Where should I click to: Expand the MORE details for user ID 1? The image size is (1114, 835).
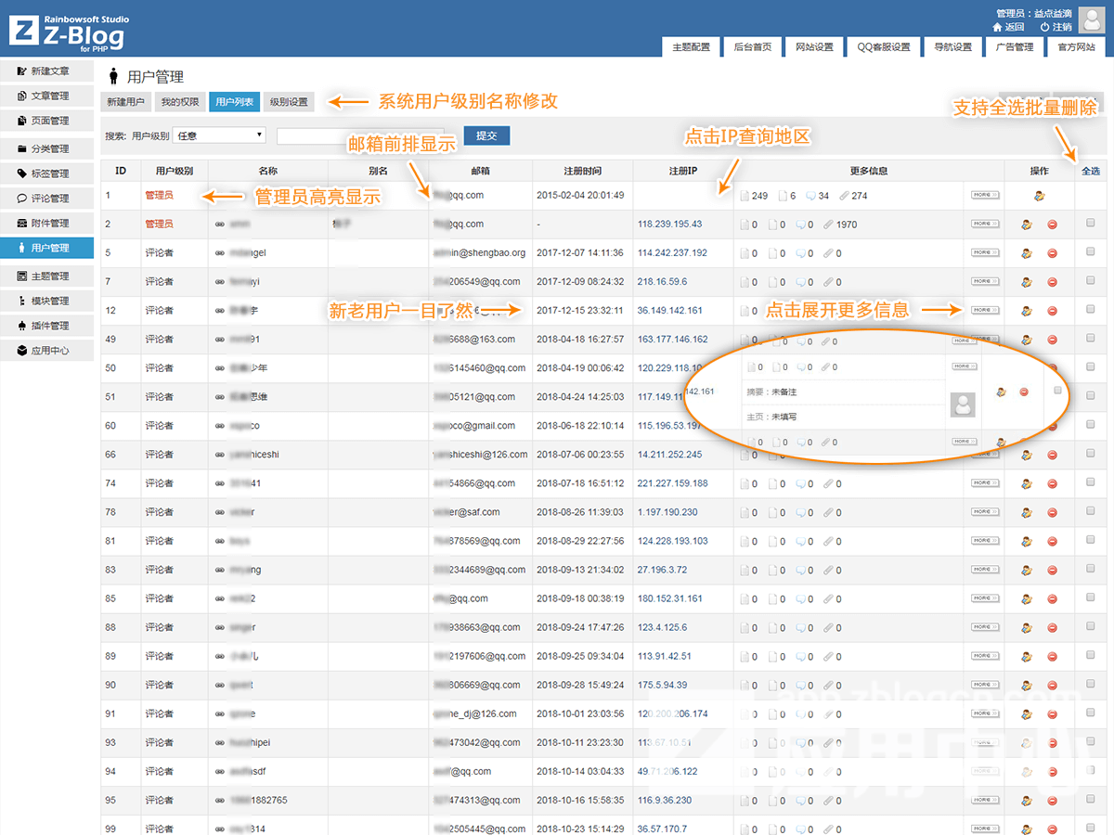pyautogui.click(x=984, y=195)
